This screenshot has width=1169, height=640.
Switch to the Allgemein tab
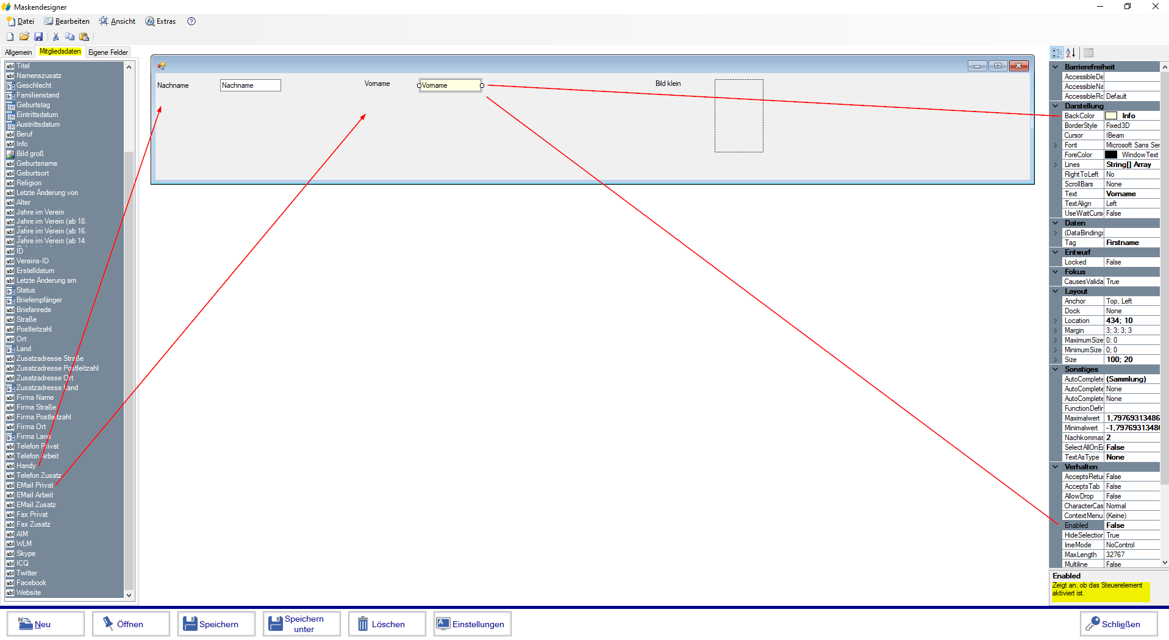(x=18, y=52)
